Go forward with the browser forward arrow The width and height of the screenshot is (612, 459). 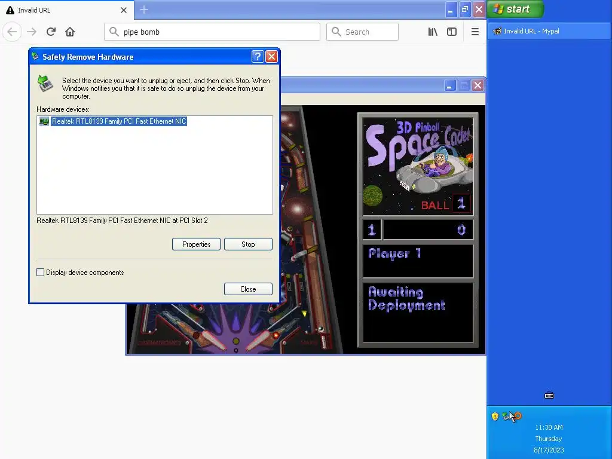(32, 32)
